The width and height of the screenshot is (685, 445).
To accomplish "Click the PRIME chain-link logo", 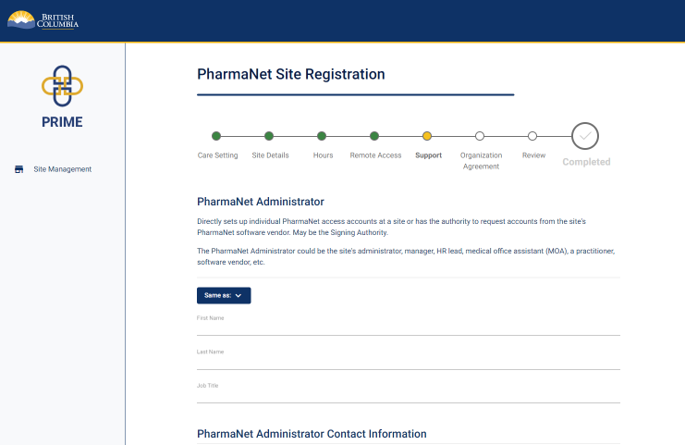I will (63, 86).
